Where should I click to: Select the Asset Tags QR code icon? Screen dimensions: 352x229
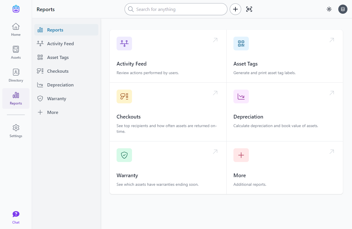coord(241,43)
